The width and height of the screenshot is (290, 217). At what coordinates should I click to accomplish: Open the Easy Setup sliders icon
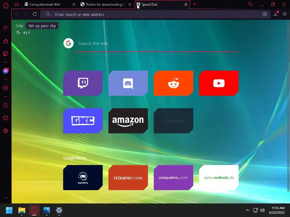pyautogui.click(x=284, y=14)
